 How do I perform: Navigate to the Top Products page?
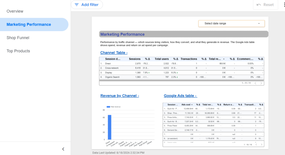point(18,51)
